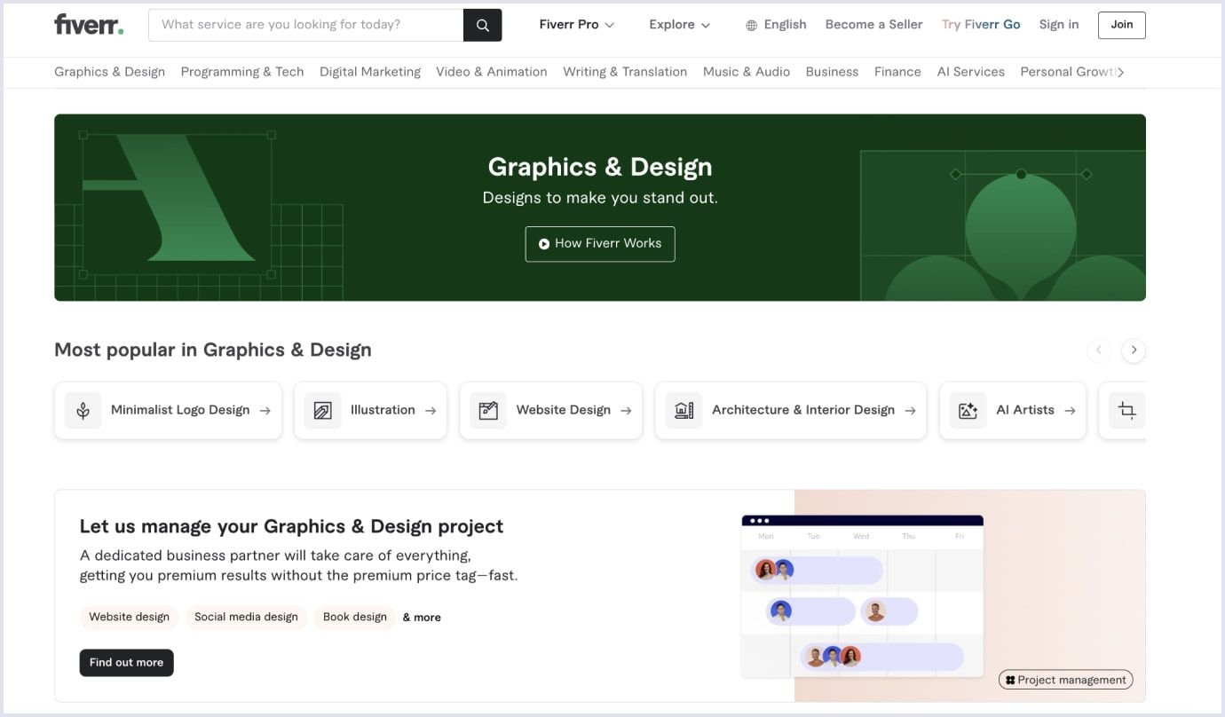
Task: Click the Illustration card label
Action: coord(383,410)
